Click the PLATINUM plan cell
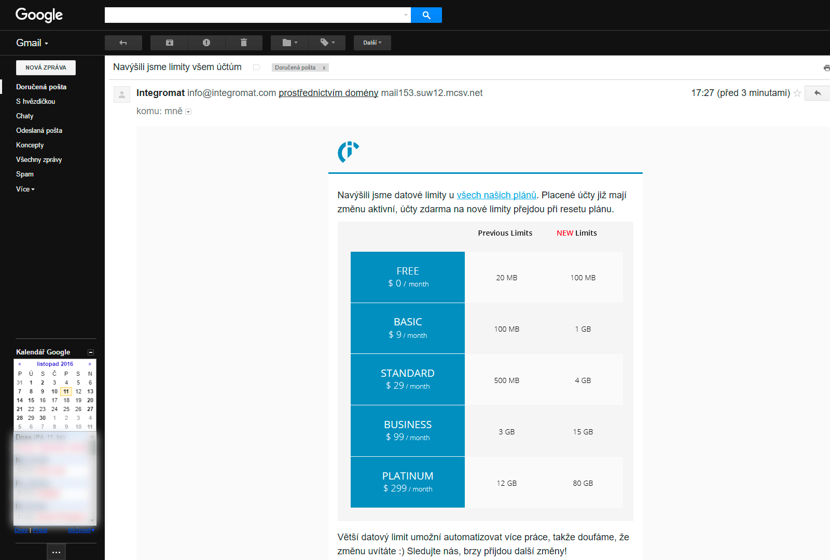This screenshot has height=560, width=830. pyautogui.click(x=408, y=482)
